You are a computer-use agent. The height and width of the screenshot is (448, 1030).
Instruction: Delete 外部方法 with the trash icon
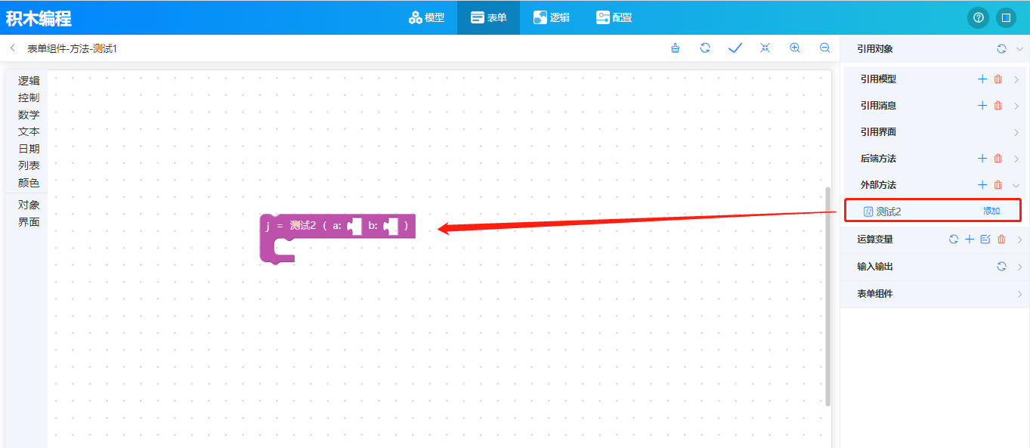coord(998,185)
